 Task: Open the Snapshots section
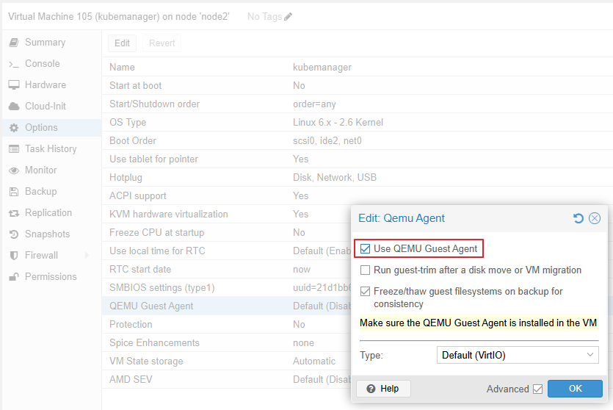[51, 234]
